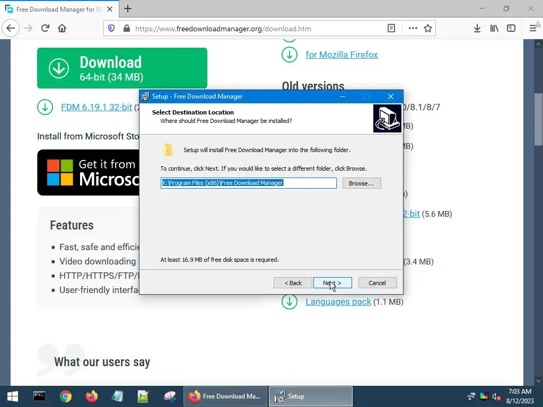Close the Free Download Manager tab
The width and height of the screenshot is (543, 407).
[x=110, y=10]
